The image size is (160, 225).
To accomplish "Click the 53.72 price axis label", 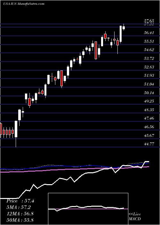I will click(149, 59).
